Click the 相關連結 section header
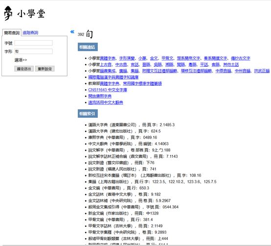This screenshot has width=271, height=246. (x=88, y=47)
